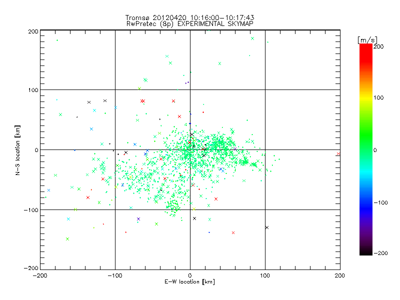The image size is (400, 300).
Task: Select the "[m/s]" colorbar unit label
Action: [367, 40]
